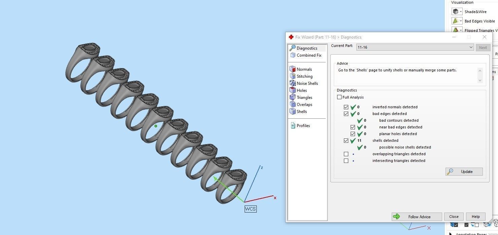Screen dimensions: 498x235
Task: Click the Visualization section heading
Action: tap(462, 2)
